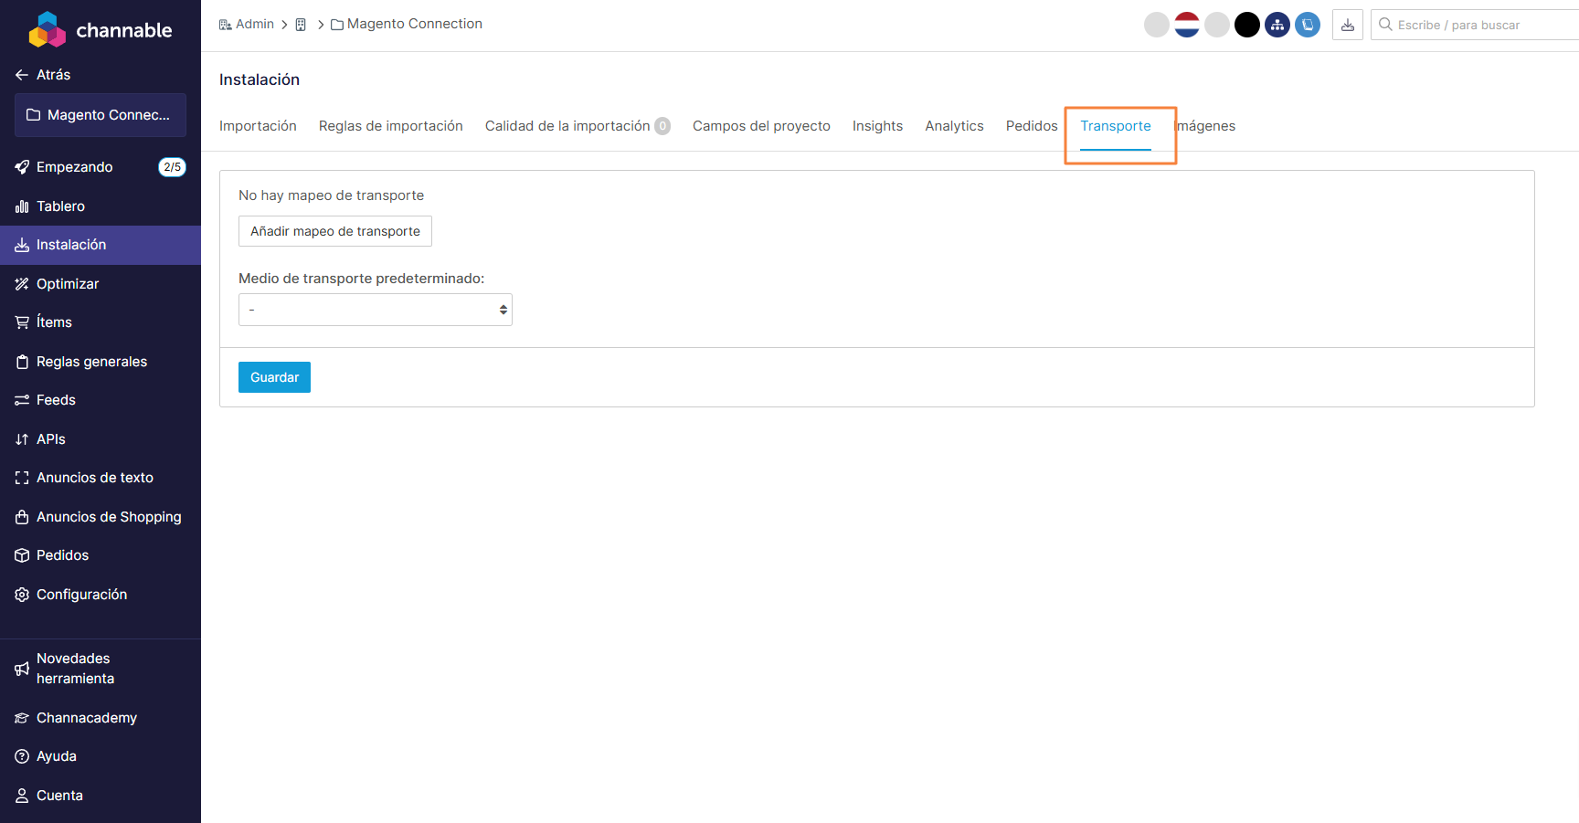This screenshot has height=823, width=1579.
Task: Click the first grey circle avatar
Action: point(1157,25)
